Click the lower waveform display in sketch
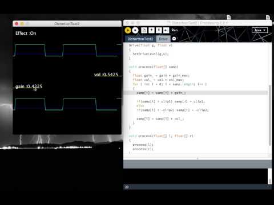274x205 pixels. coord(67,104)
